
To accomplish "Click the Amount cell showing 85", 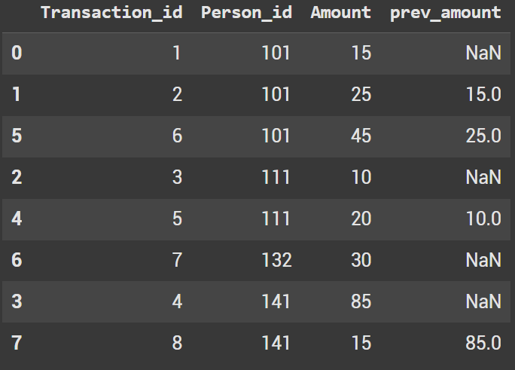I will 361,301.
